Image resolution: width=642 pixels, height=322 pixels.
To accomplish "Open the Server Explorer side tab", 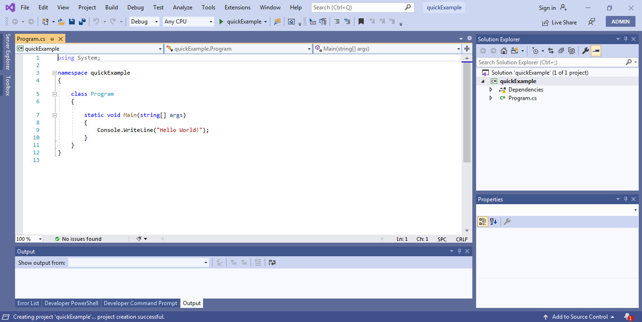I will point(7,52).
